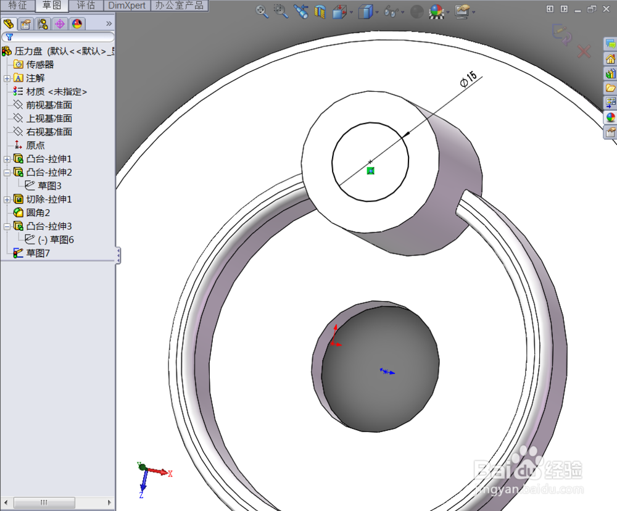Click the exit sketch confirm corner icon
Screen dimensions: 617x511
click(x=562, y=34)
